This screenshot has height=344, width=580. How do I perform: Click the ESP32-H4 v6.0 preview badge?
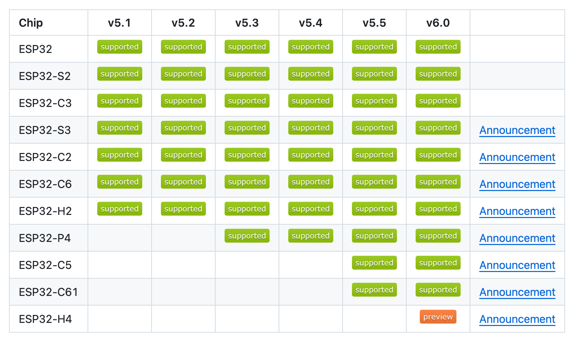[438, 317]
